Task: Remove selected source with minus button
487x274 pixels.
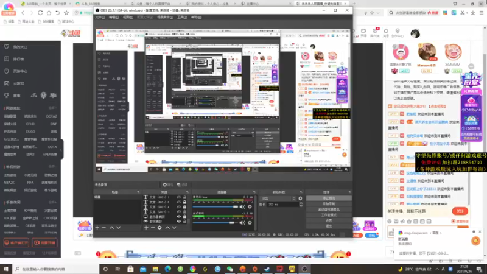Action: click(153, 228)
